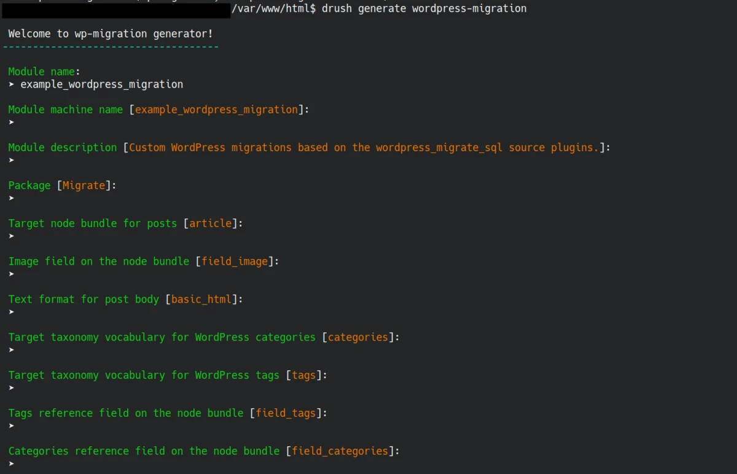Click the orange default value 'basic_html'
The height and width of the screenshot is (474, 737).
point(201,299)
